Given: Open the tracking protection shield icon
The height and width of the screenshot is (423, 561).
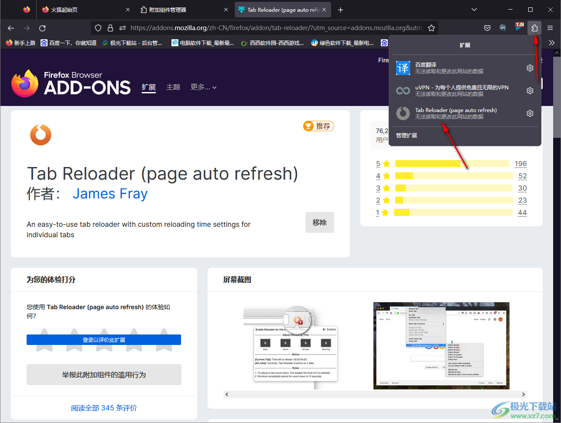Looking at the screenshot, I should tap(98, 28).
